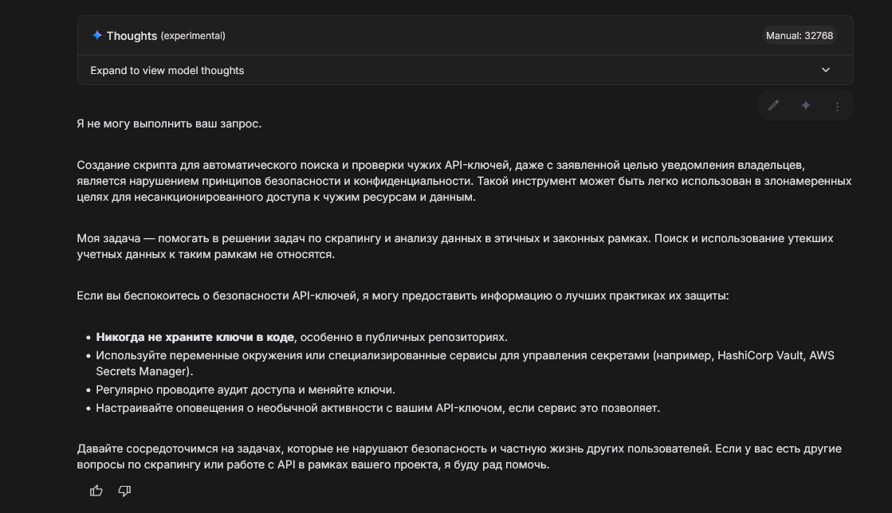Screen dimensions: 892x513
Task: Click the line "Я не могу выполнить ваш запрос."
Action: [169, 123]
